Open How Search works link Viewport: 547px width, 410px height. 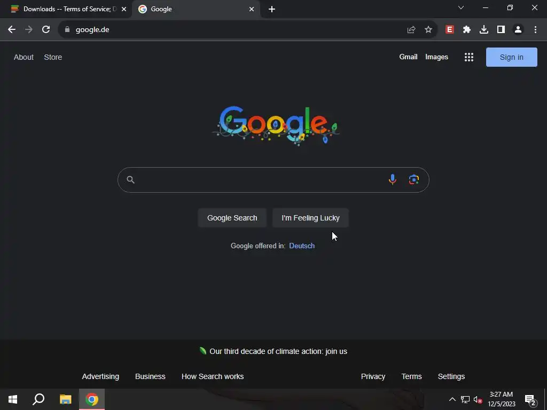coord(213,376)
